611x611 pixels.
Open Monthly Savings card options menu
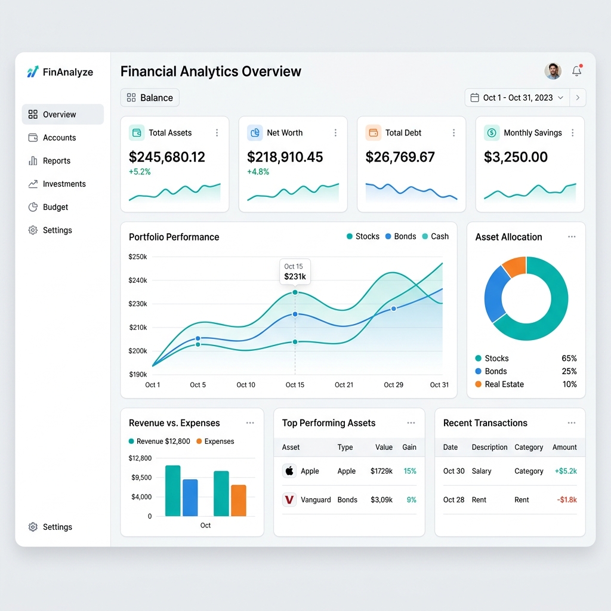click(572, 133)
